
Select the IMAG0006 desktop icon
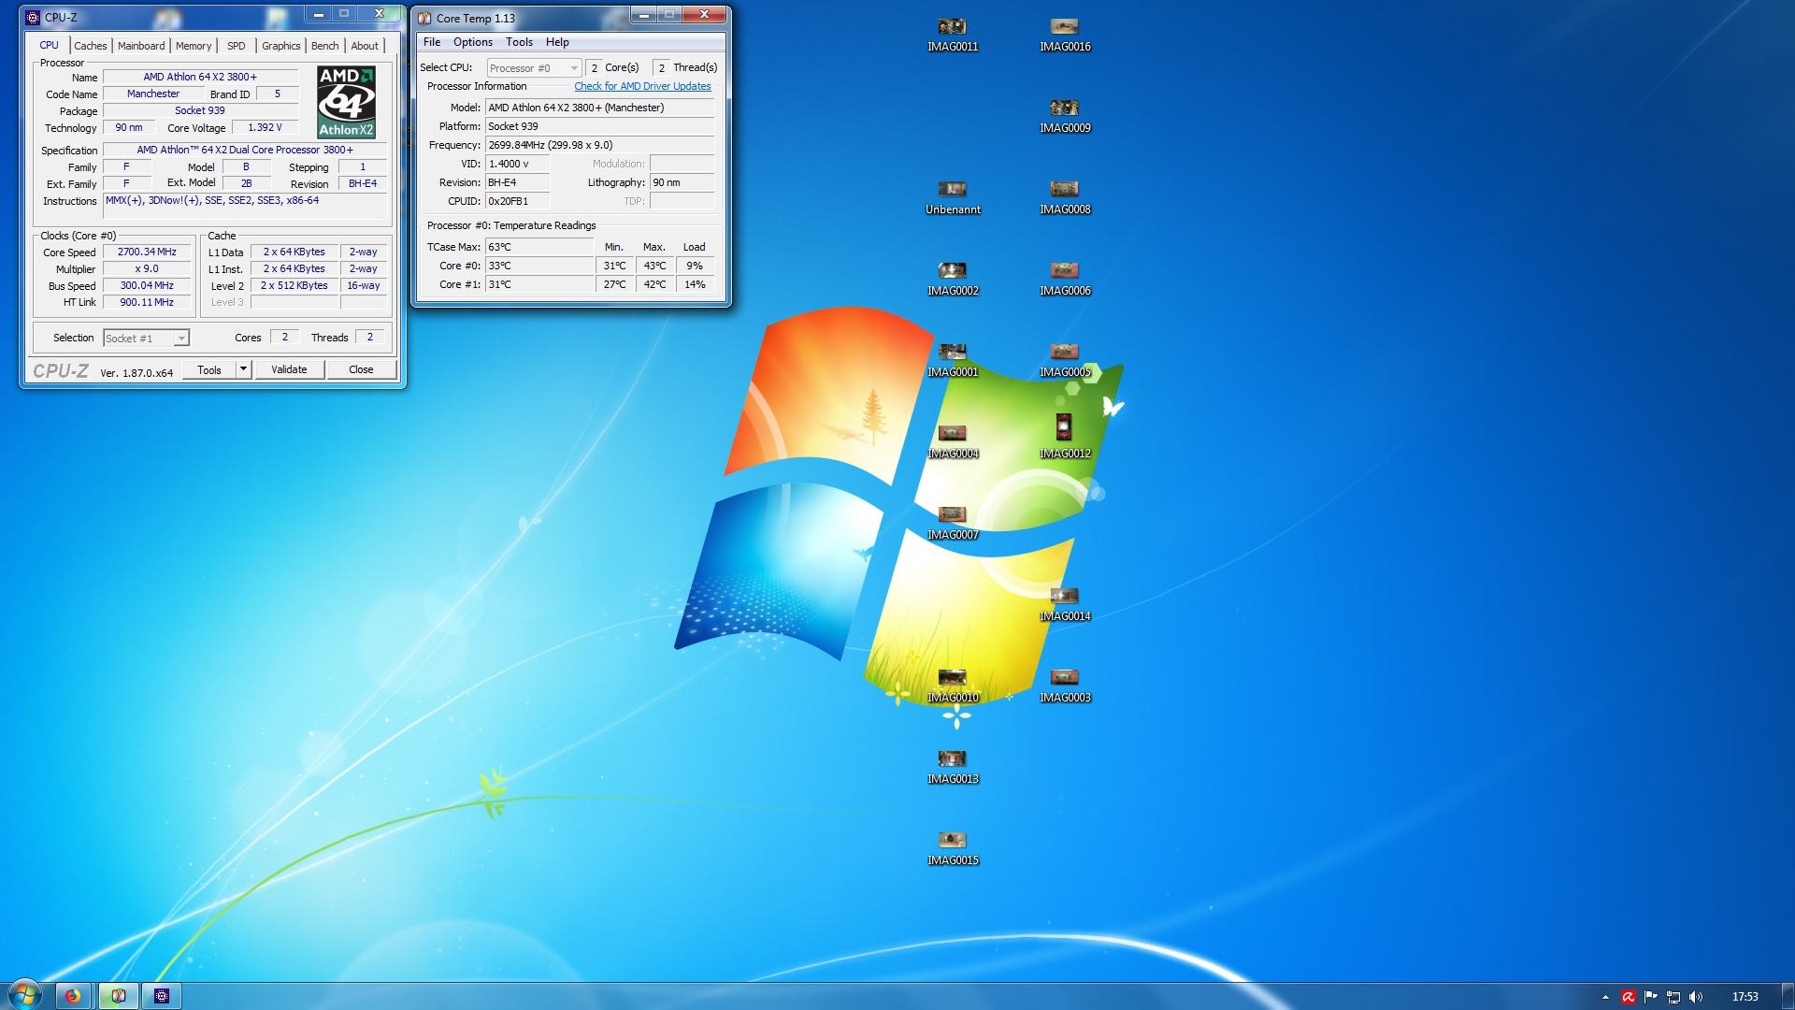coord(1064,279)
